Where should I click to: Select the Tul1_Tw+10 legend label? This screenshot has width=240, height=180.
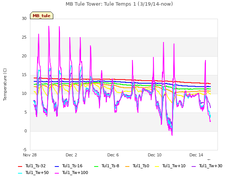click(x=174, y=166)
